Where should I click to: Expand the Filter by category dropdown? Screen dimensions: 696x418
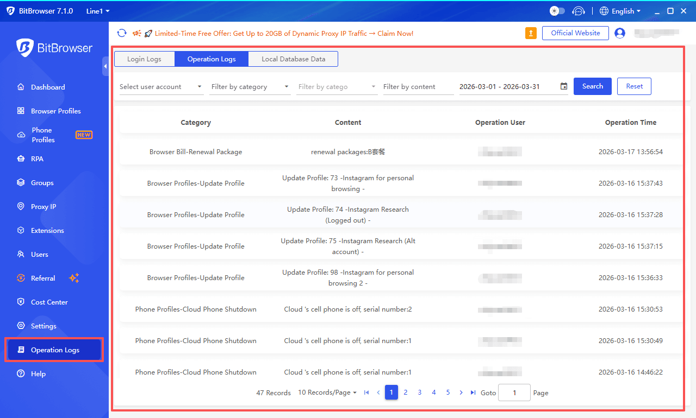250,86
